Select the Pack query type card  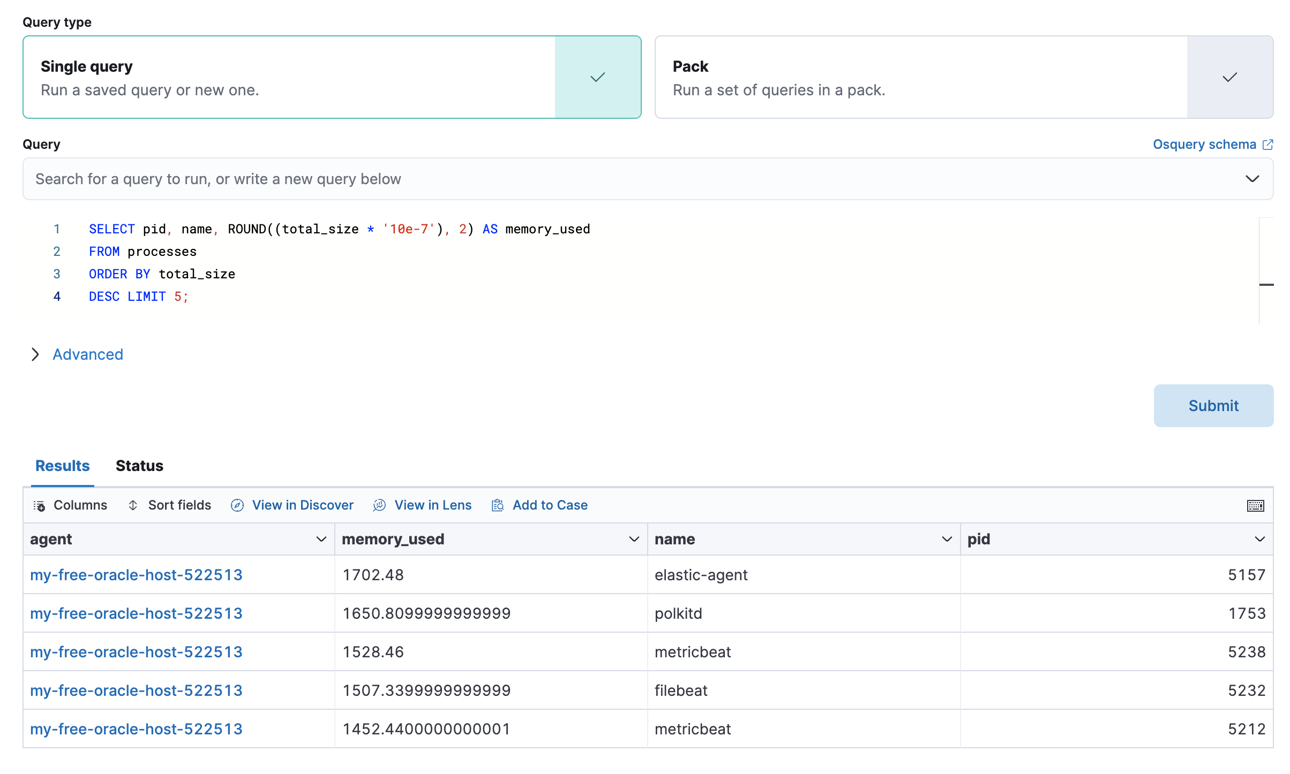pos(920,77)
